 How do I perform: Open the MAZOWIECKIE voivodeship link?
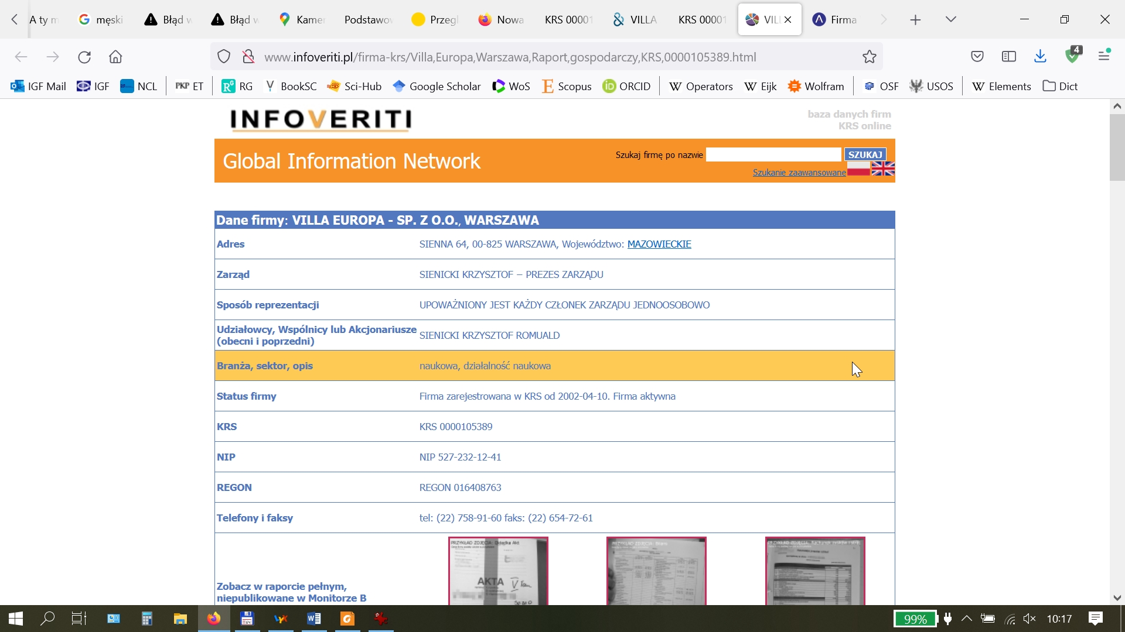click(659, 244)
